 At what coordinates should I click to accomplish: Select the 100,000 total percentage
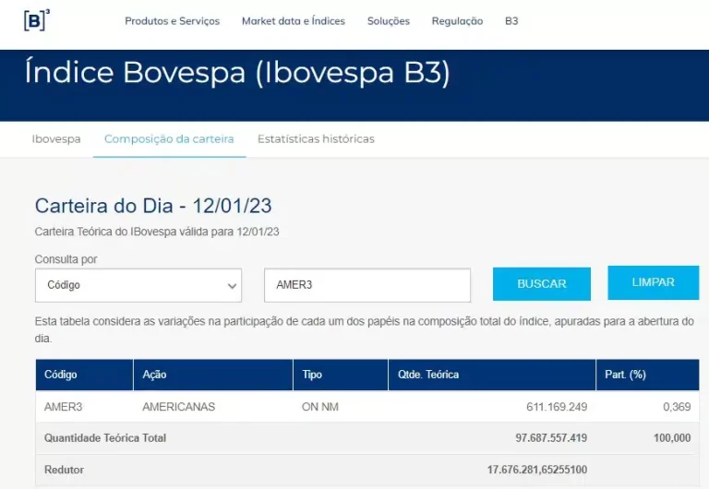(672, 438)
